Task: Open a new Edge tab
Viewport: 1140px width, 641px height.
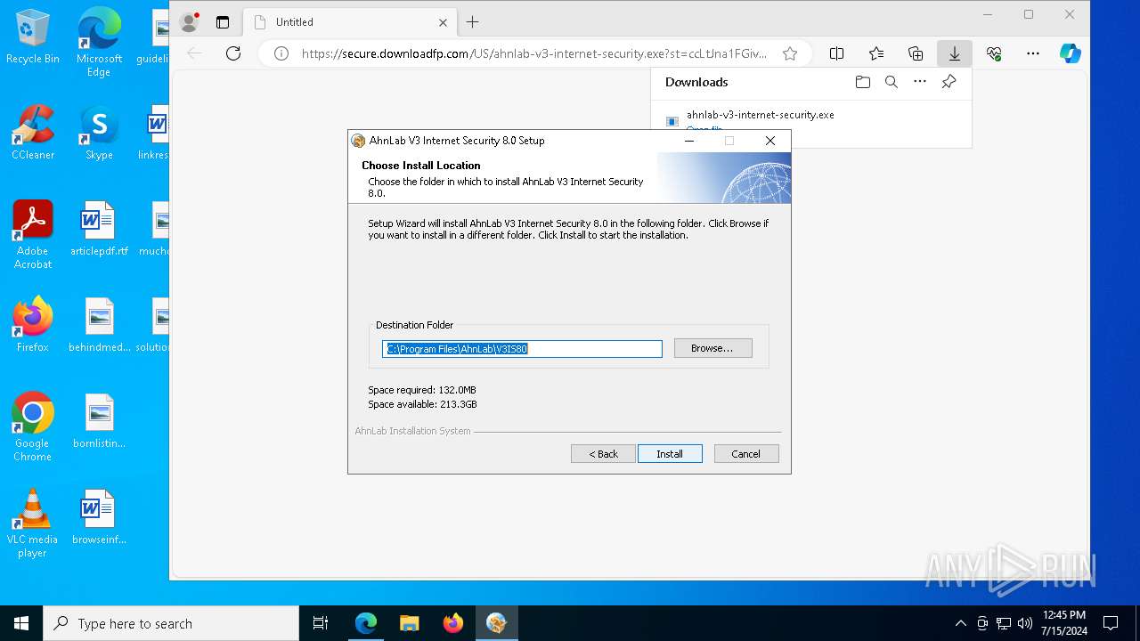Action: click(473, 22)
